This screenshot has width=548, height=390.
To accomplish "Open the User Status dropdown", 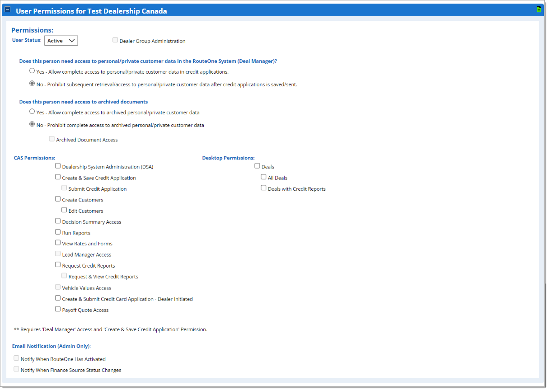I will 61,41.
